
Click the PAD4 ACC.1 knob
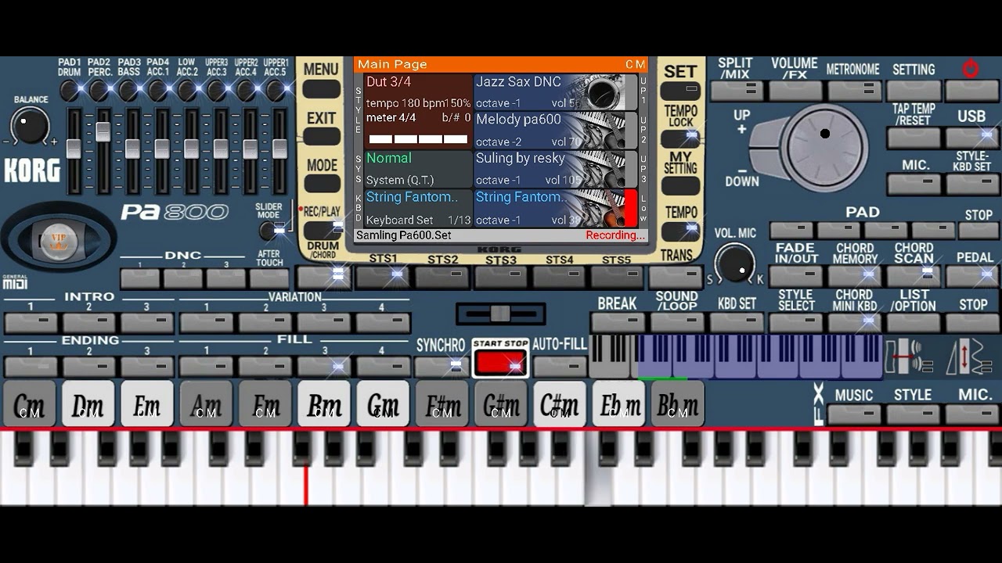click(157, 91)
